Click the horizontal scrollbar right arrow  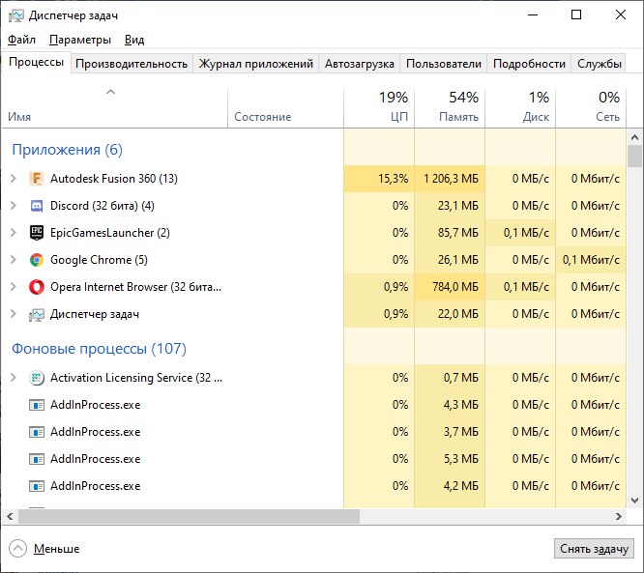pos(619,516)
